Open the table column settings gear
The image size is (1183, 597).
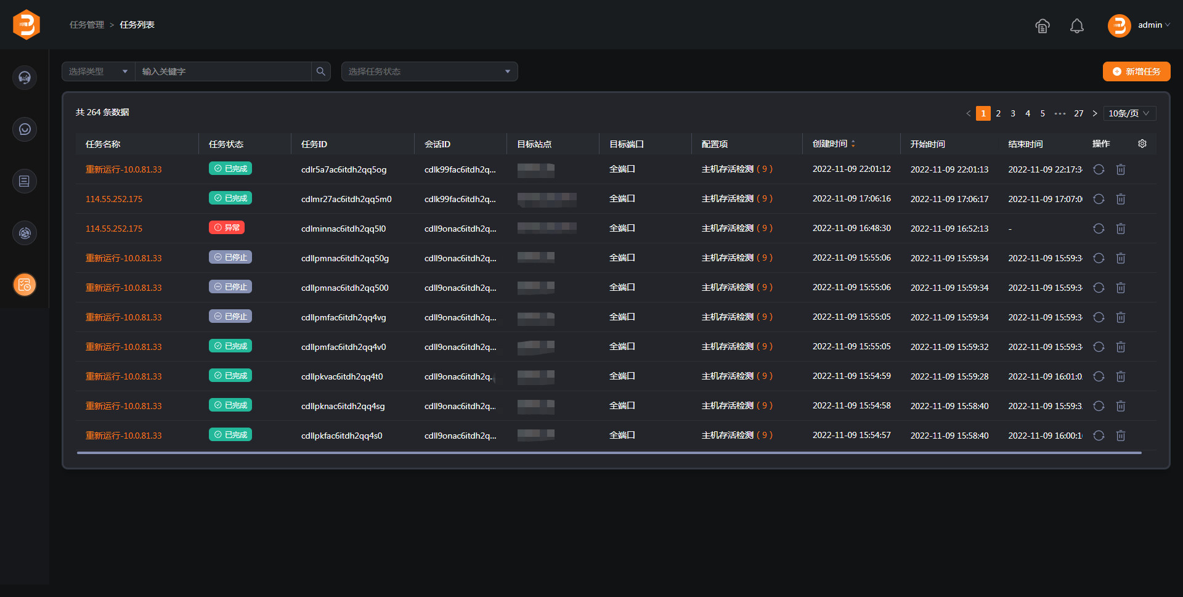coord(1142,144)
